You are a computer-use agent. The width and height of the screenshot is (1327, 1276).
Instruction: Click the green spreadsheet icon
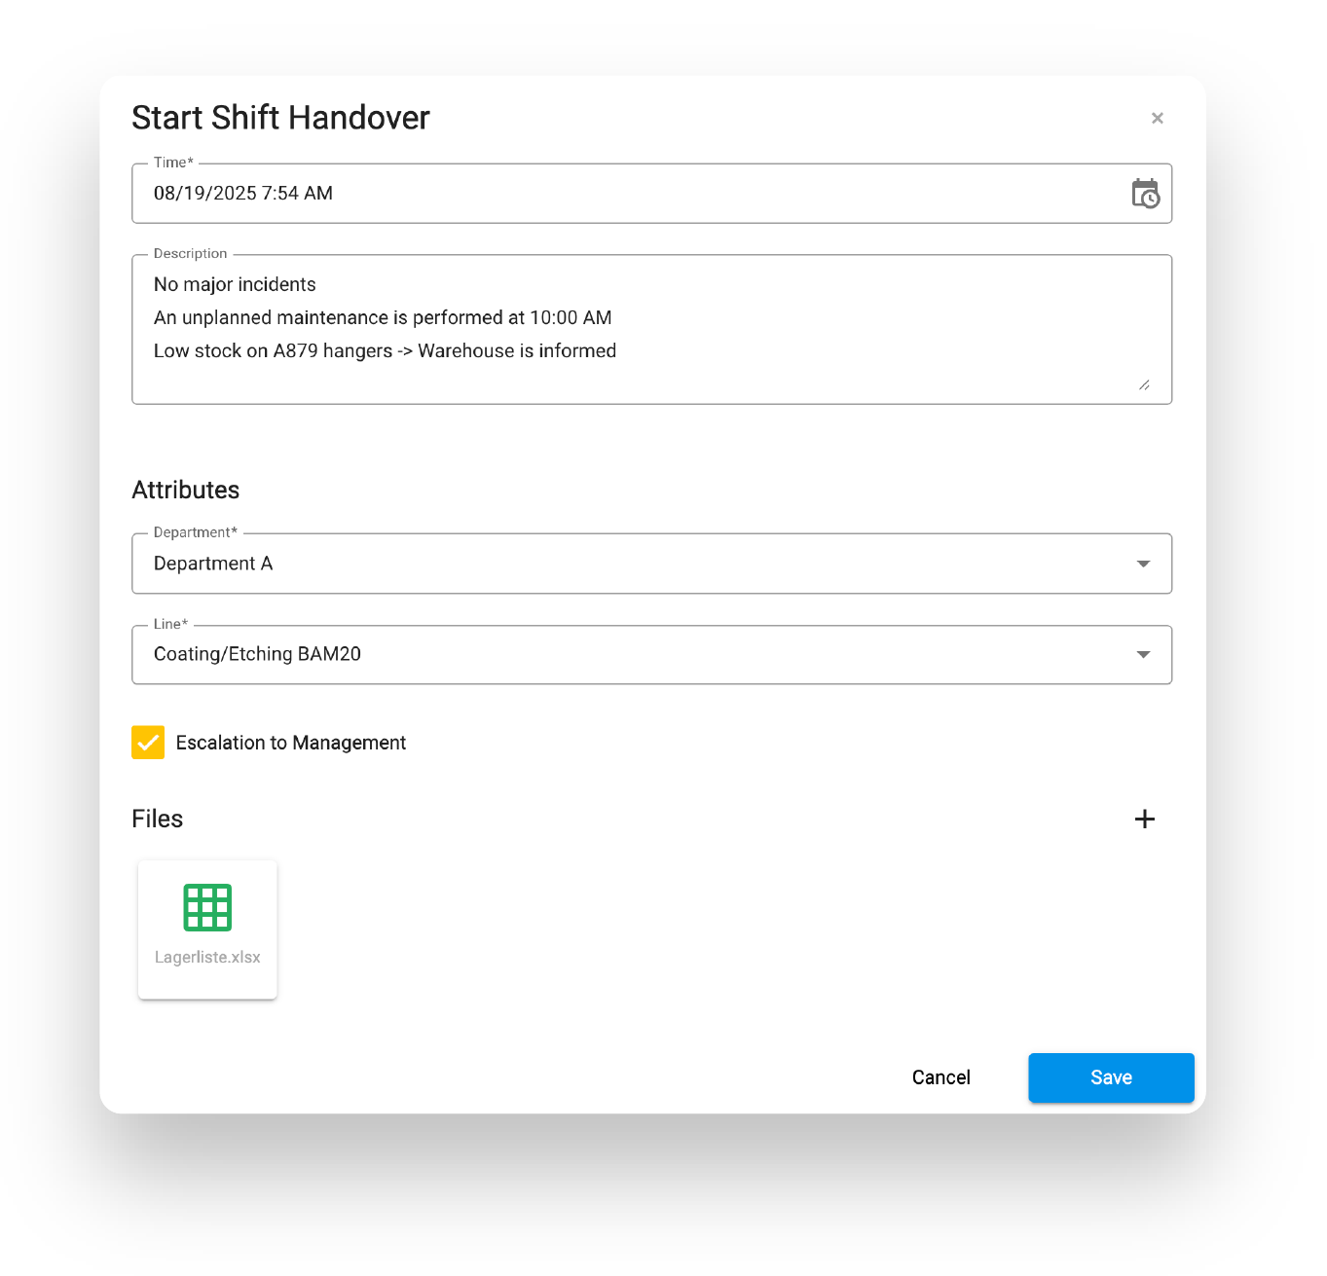[x=207, y=907]
